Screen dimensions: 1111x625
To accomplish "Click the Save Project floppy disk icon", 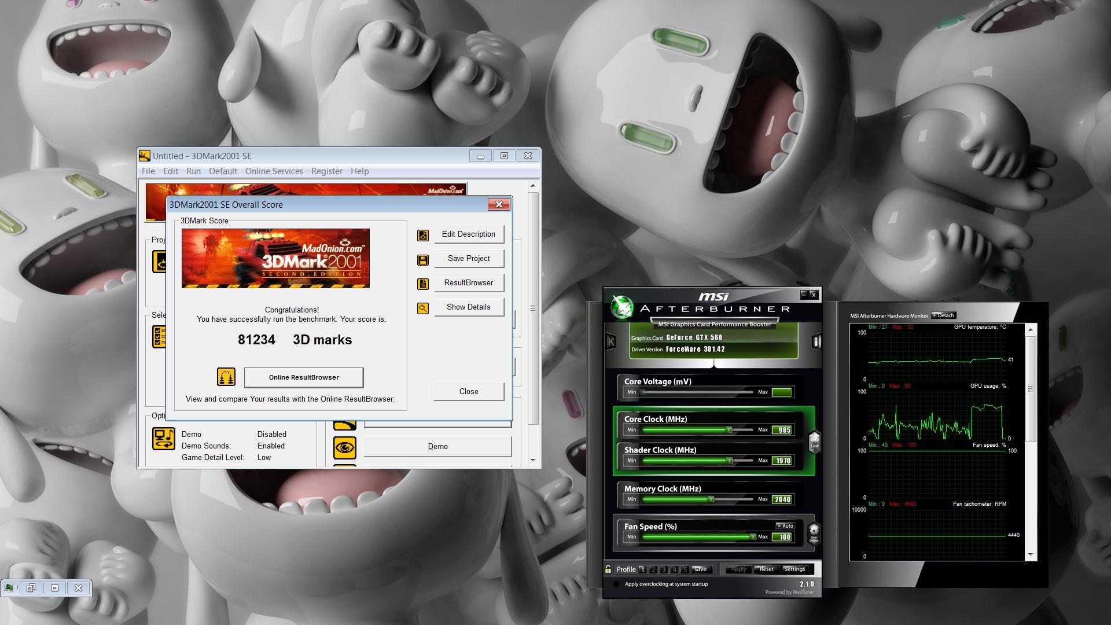I will 423,260.
